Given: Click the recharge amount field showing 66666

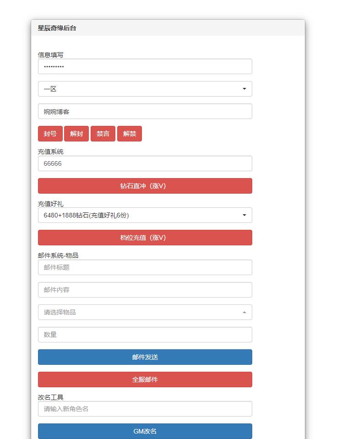Looking at the screenshot, I should point(145,163).
